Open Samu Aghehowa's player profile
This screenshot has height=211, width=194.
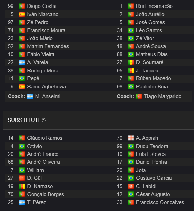[47, 87]
